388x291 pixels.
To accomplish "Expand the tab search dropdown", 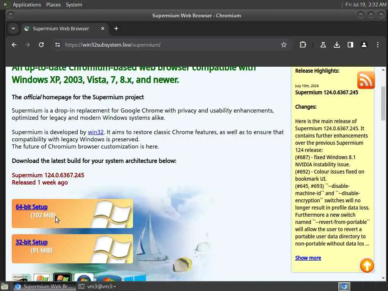I will coord(13,28).
